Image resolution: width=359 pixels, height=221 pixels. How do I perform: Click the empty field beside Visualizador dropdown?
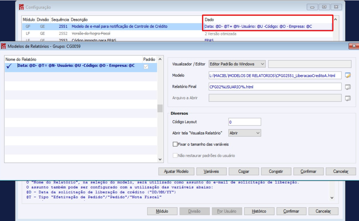coord(310,64)
